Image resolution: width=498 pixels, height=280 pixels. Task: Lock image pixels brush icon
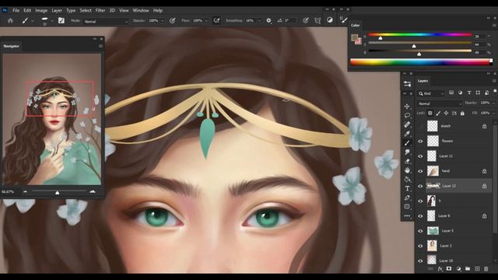point(438,113)
